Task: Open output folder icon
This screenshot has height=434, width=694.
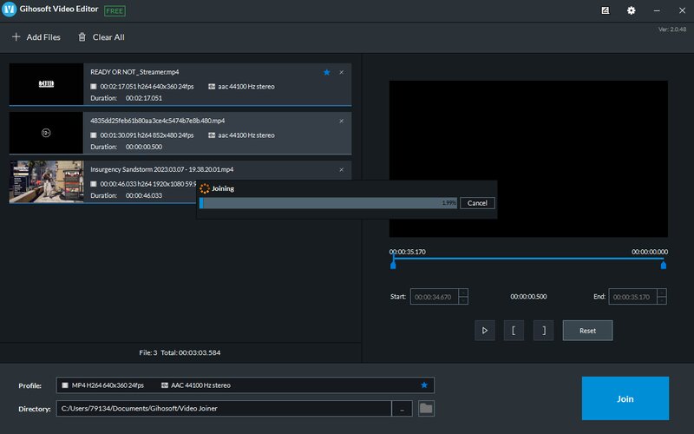Action: click(426, 408)
